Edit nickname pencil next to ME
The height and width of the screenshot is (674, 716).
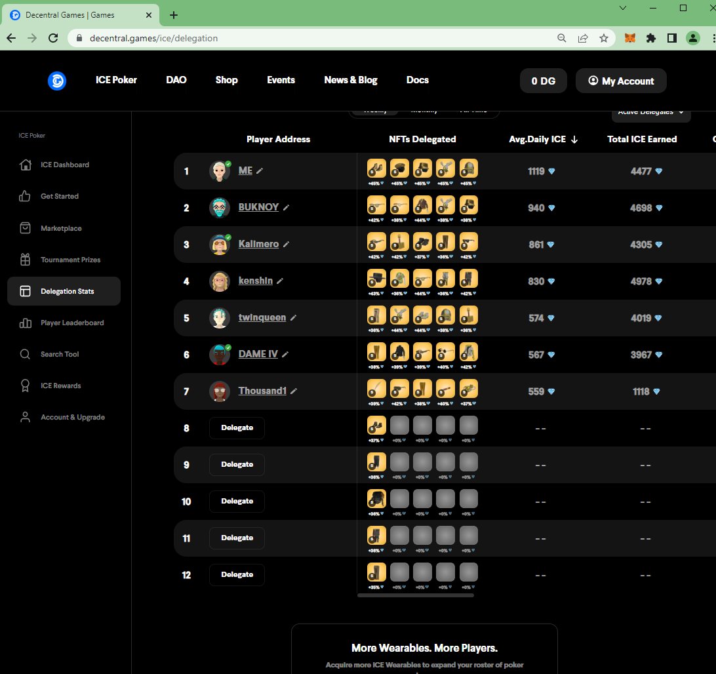tap(260, 170)
